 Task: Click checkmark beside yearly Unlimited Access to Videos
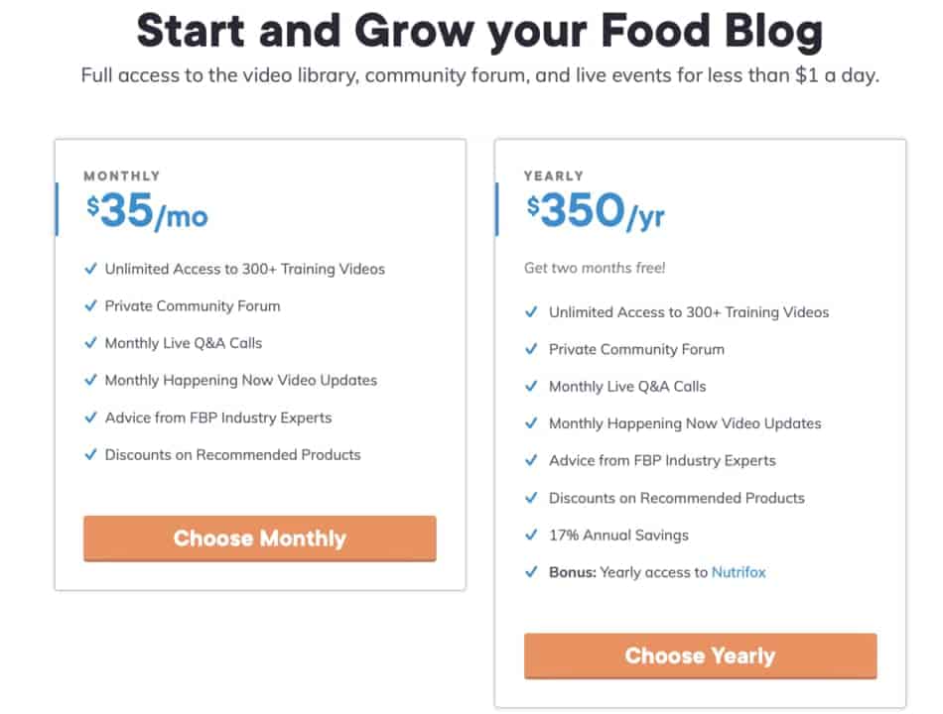click(x=531, y=311)
